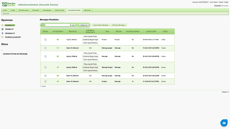Screen dimensions: 230x129
Task: Click the Recibidos Escuela folder icon
Action: click(x=3, y=37)
